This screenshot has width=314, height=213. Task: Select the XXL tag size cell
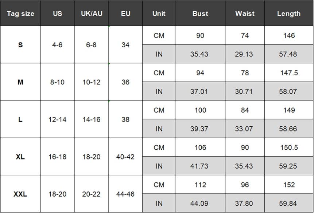pos(20,194)
